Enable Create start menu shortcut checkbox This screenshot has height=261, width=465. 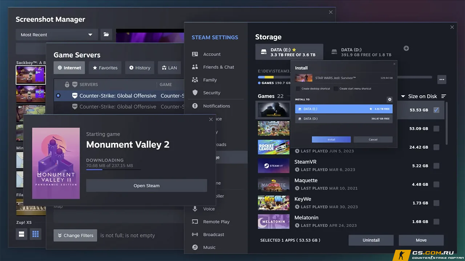tap(336, 88)
